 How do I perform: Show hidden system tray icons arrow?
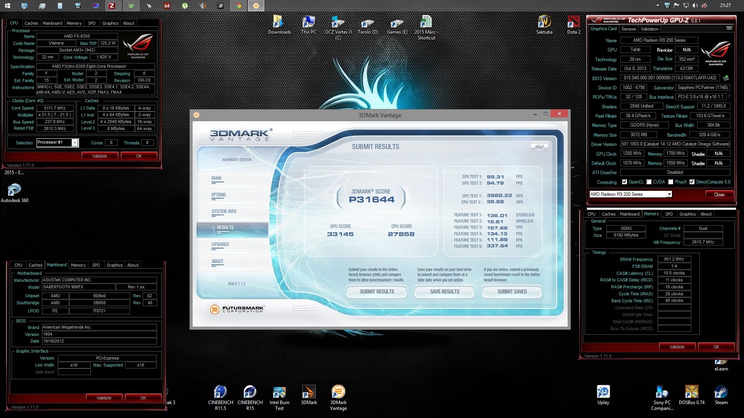(658, 5)
